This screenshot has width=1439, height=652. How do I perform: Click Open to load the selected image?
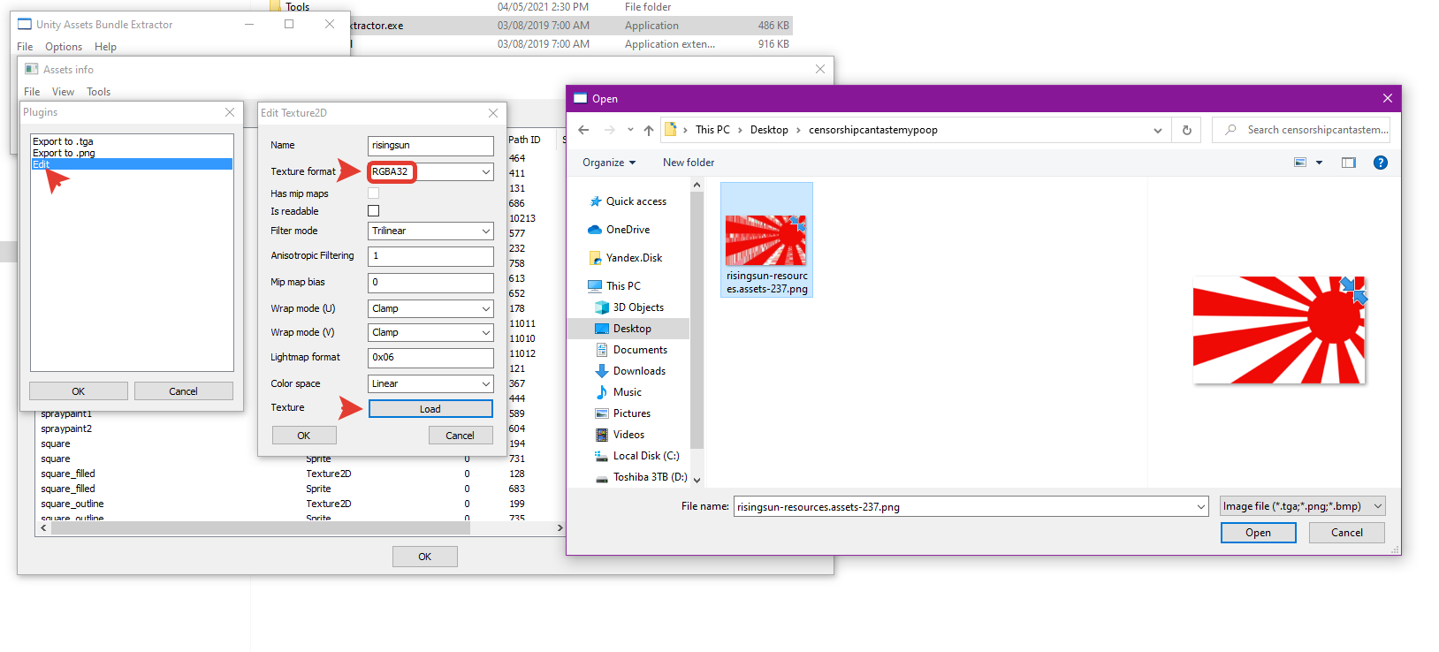tap(1259, 533)
